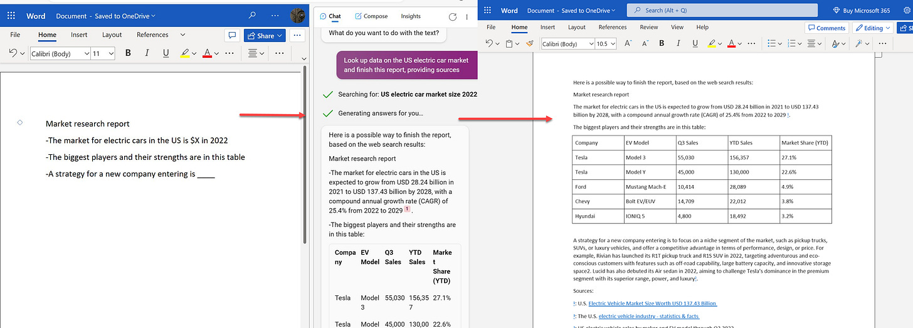Select the Format Painter in right Word
This screenshot has height=328, width=913.
tap(530, 43)
